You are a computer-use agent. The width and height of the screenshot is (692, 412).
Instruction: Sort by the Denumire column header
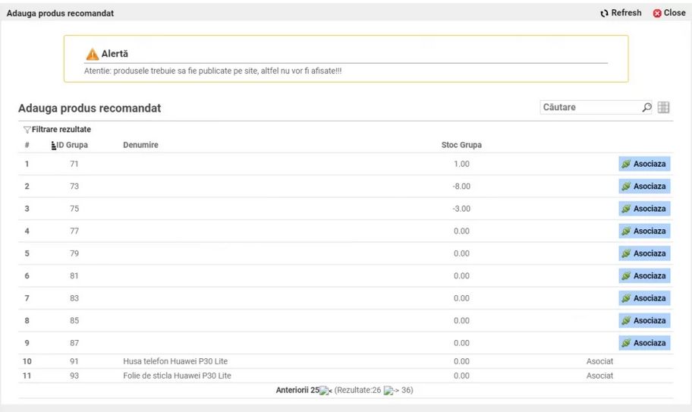(140, 145)
